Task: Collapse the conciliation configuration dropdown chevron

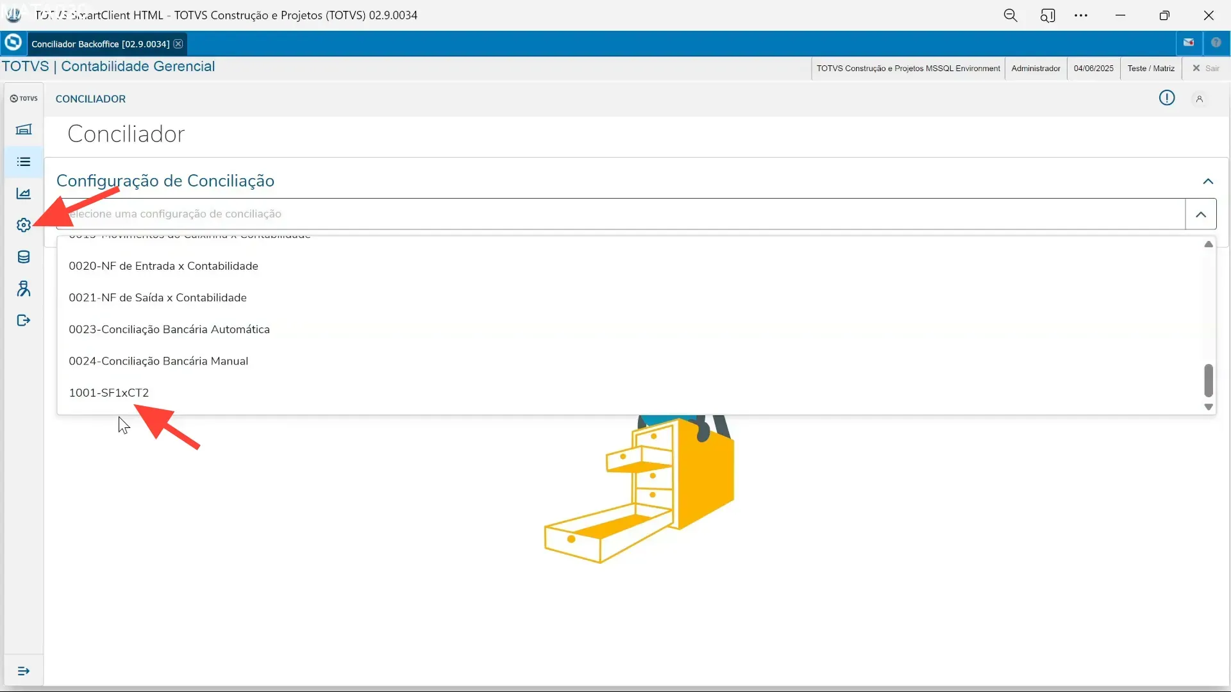Action: click(x=1202, y=214)
